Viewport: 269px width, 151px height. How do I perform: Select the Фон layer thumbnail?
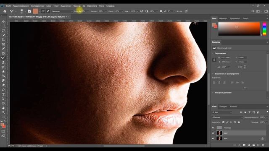click(219, 138)
